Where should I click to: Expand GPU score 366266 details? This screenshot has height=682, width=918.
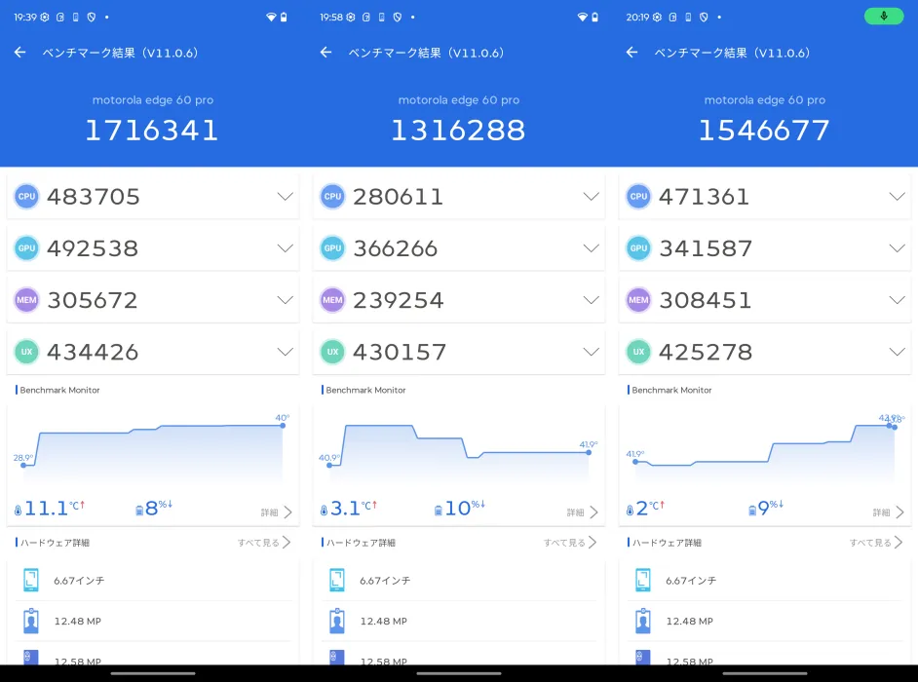pos(592,248)
